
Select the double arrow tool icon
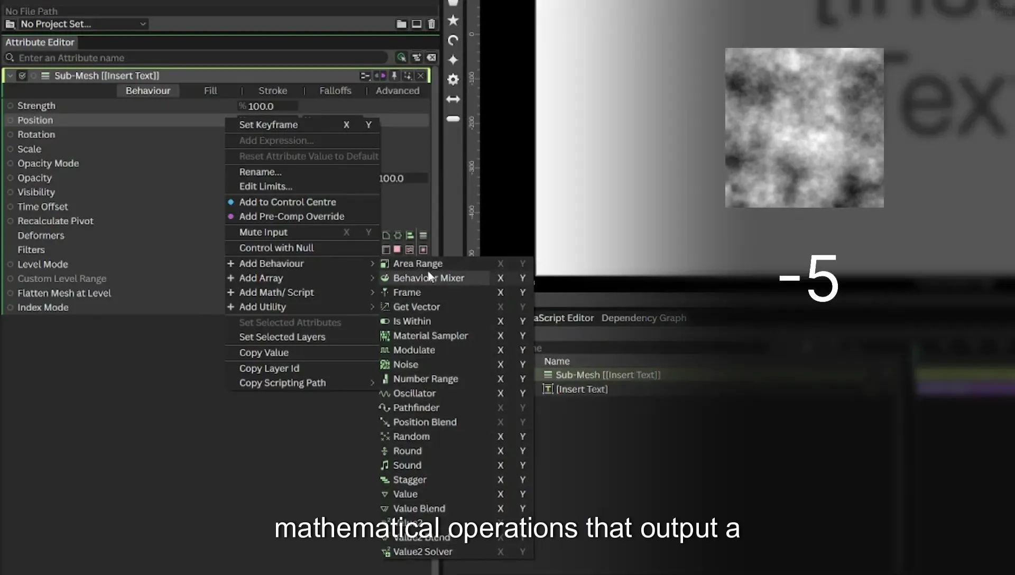(453, 99)
